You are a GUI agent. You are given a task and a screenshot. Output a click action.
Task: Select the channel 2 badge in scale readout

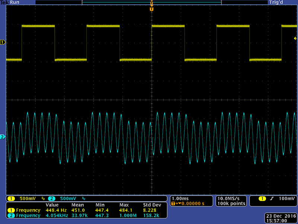pyautogui.click(x=51, y=198)
